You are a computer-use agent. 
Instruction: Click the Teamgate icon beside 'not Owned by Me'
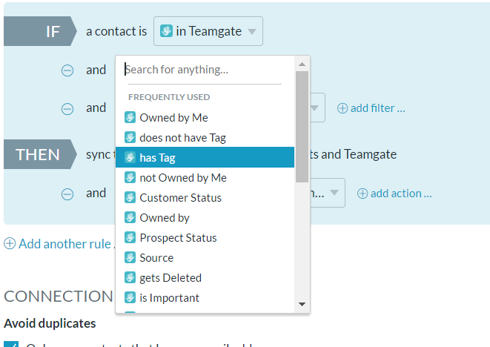(130, 177)
